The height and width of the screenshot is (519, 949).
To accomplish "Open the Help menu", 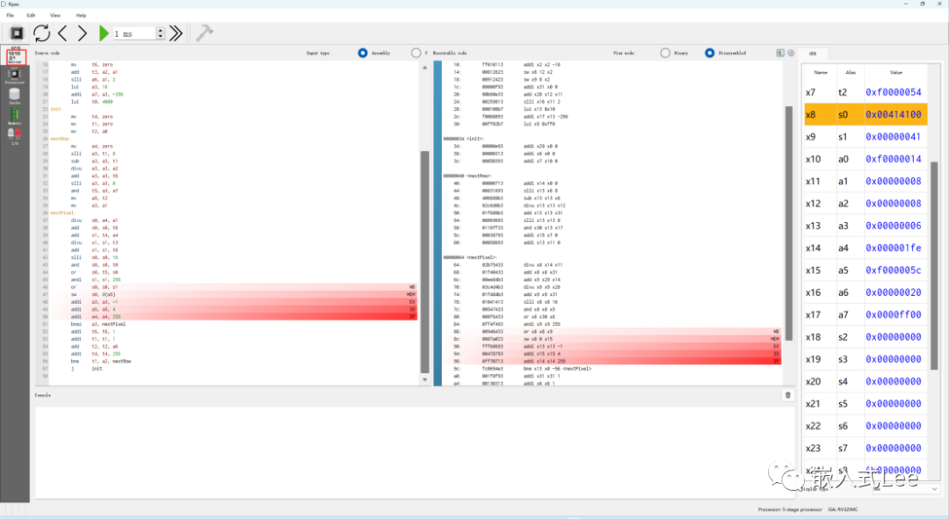I will tap(81, 15).
